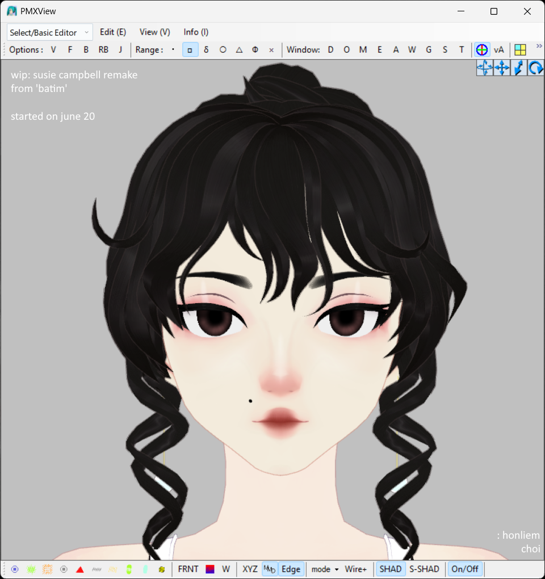
Task: Open the G sub-window button
Action: [429, 50]
